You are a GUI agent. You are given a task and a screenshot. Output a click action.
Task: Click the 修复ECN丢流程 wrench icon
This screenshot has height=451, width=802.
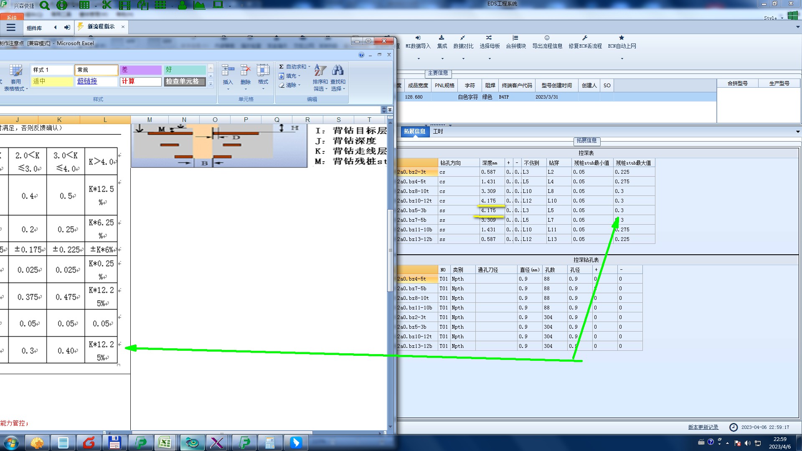point(585,38)
